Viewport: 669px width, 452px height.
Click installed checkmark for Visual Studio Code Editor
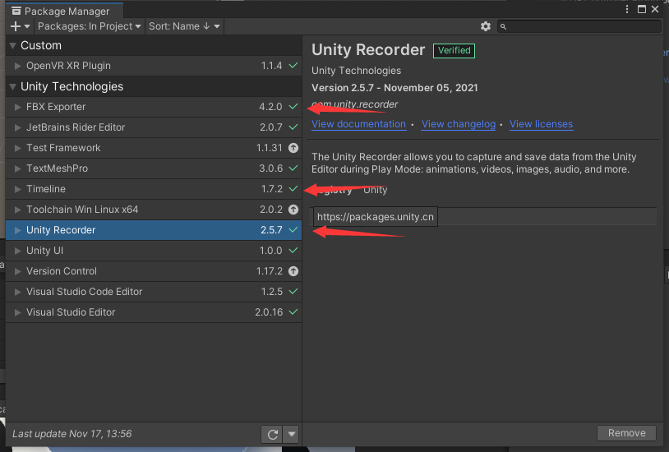pyautogui.click(x=293, y=292)
